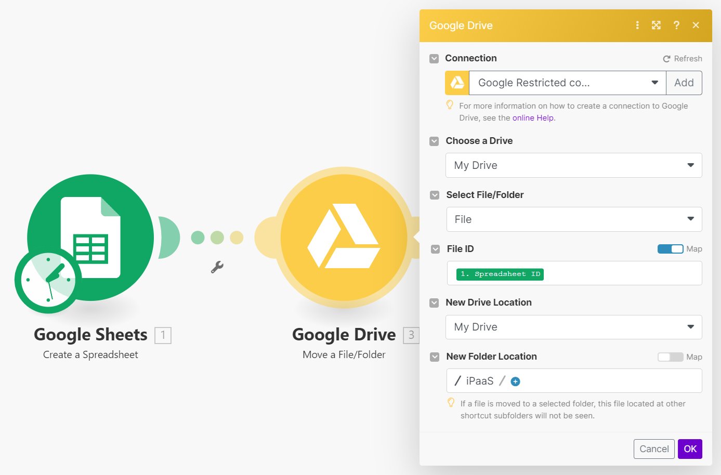Open the Google Sheets module node
The image size is (721, 475).
point(90,237)
